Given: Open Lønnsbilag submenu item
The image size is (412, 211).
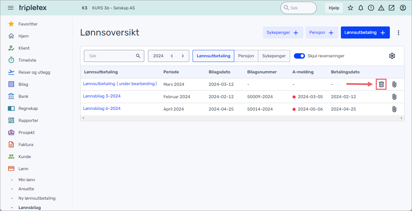Looking at the screenshot, I should tap(30, 208).
